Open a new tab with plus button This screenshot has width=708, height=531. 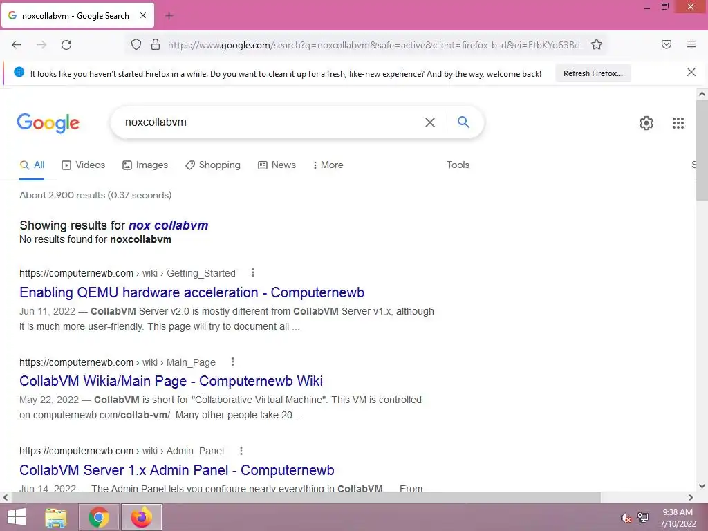pos(169,16)
